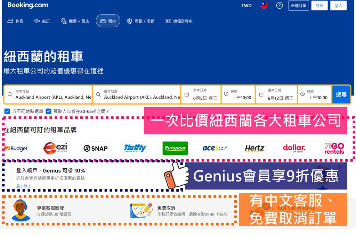Screen dimensions: 356x236
Task: Click the return date calendar icon
Action: coord(261,94)
